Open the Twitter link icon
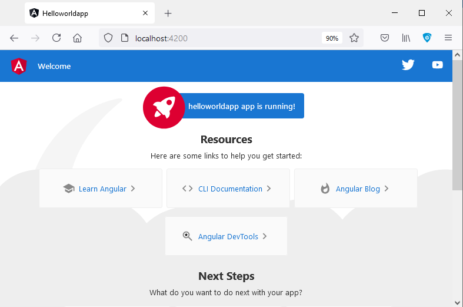This screenshot has height=307, width=463. click(408, 65)
